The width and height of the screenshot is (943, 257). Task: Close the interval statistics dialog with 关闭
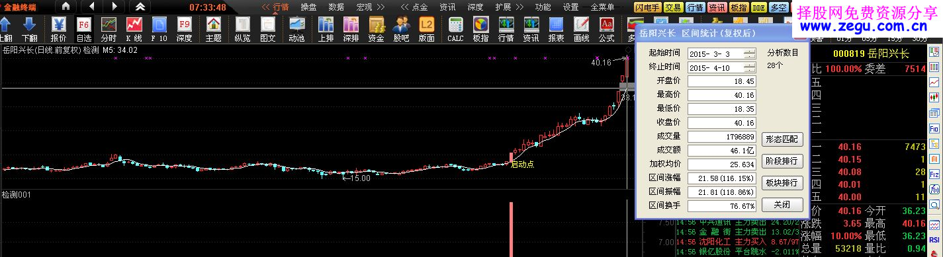pyautogui.click(x=783, y=204)
